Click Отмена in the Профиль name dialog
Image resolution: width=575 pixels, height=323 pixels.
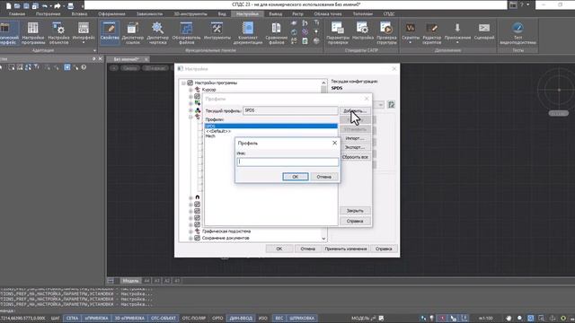point(323,177)
